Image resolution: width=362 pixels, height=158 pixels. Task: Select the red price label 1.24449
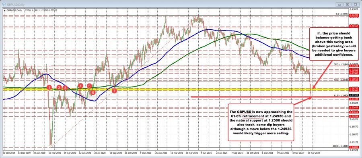point(354,99)
